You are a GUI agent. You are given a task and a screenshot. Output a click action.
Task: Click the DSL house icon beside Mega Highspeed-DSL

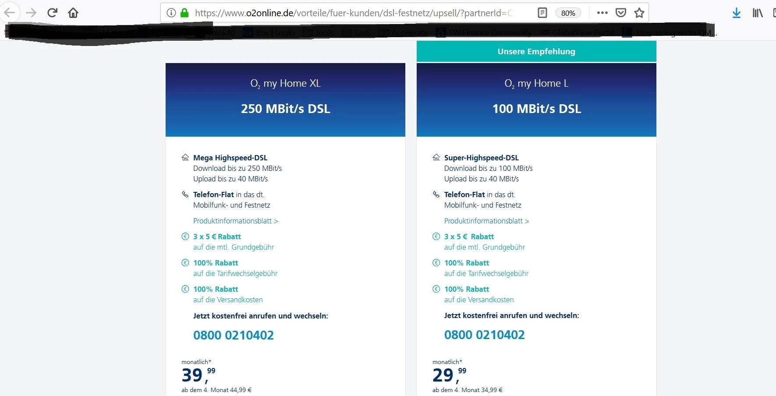185,158
